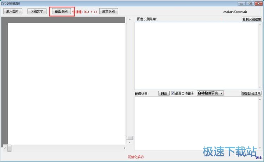Click recognition result box scroll down arrow

click(260, 87)
